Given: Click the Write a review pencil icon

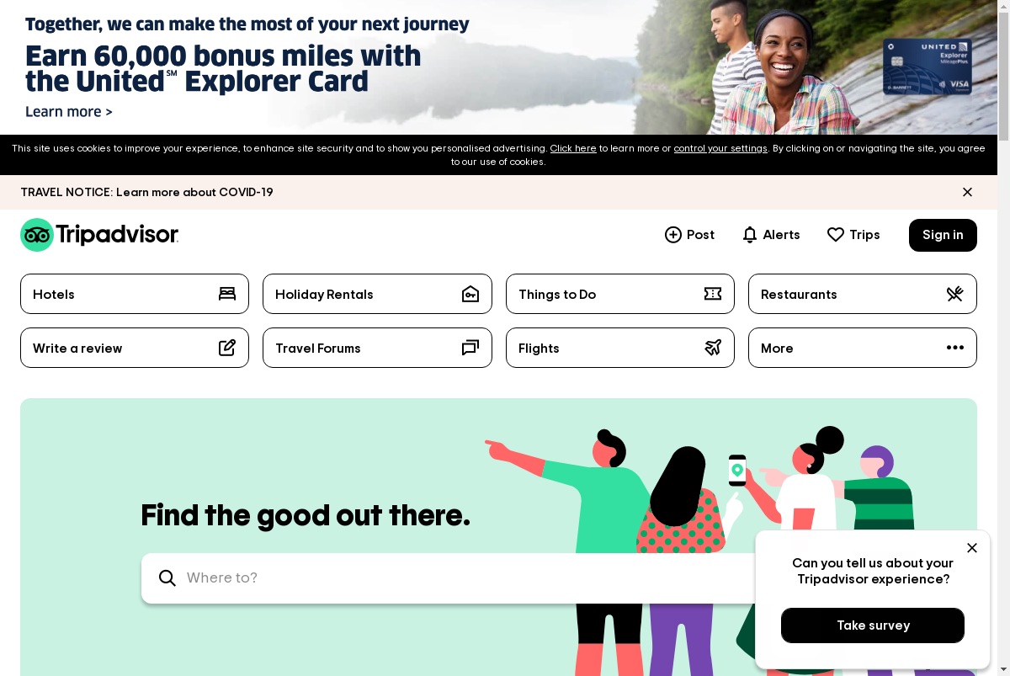Looking at the screenshot, I should click(x=227, y=348).
